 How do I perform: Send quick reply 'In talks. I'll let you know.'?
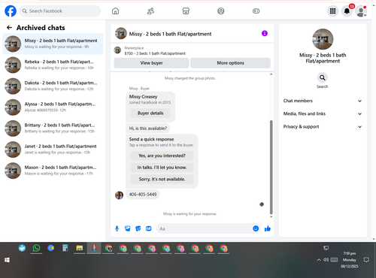(x=162, y=168)
